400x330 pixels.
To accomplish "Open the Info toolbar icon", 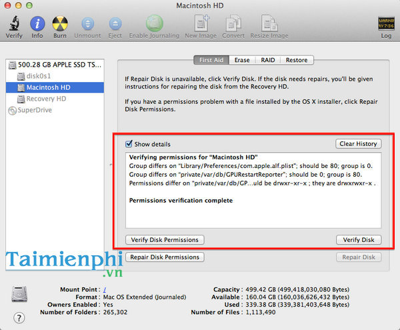I will [x=37, y=23].
